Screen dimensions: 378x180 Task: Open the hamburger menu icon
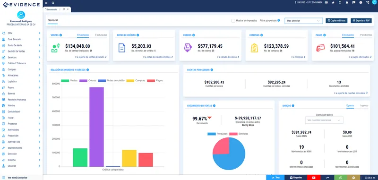point(46,3)
